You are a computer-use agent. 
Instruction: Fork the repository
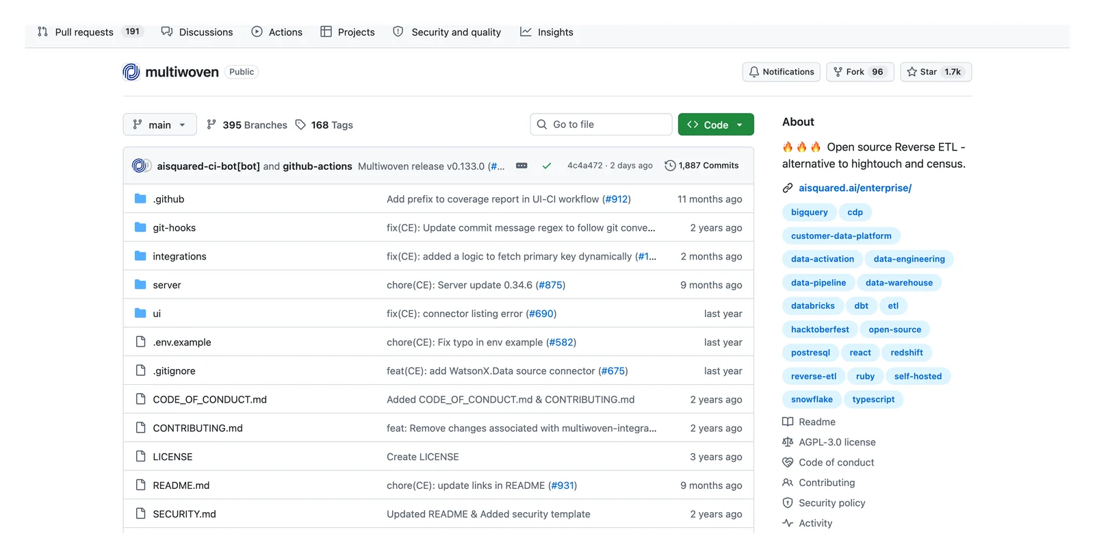[860, 72]
